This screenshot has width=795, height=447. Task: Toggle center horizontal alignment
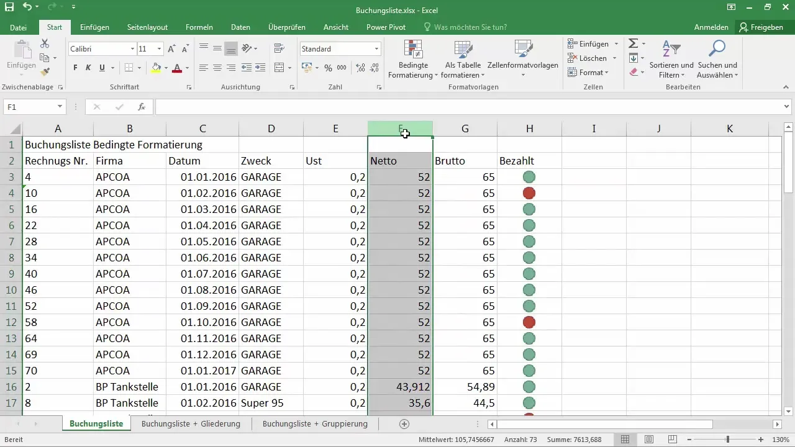[217, 68]
